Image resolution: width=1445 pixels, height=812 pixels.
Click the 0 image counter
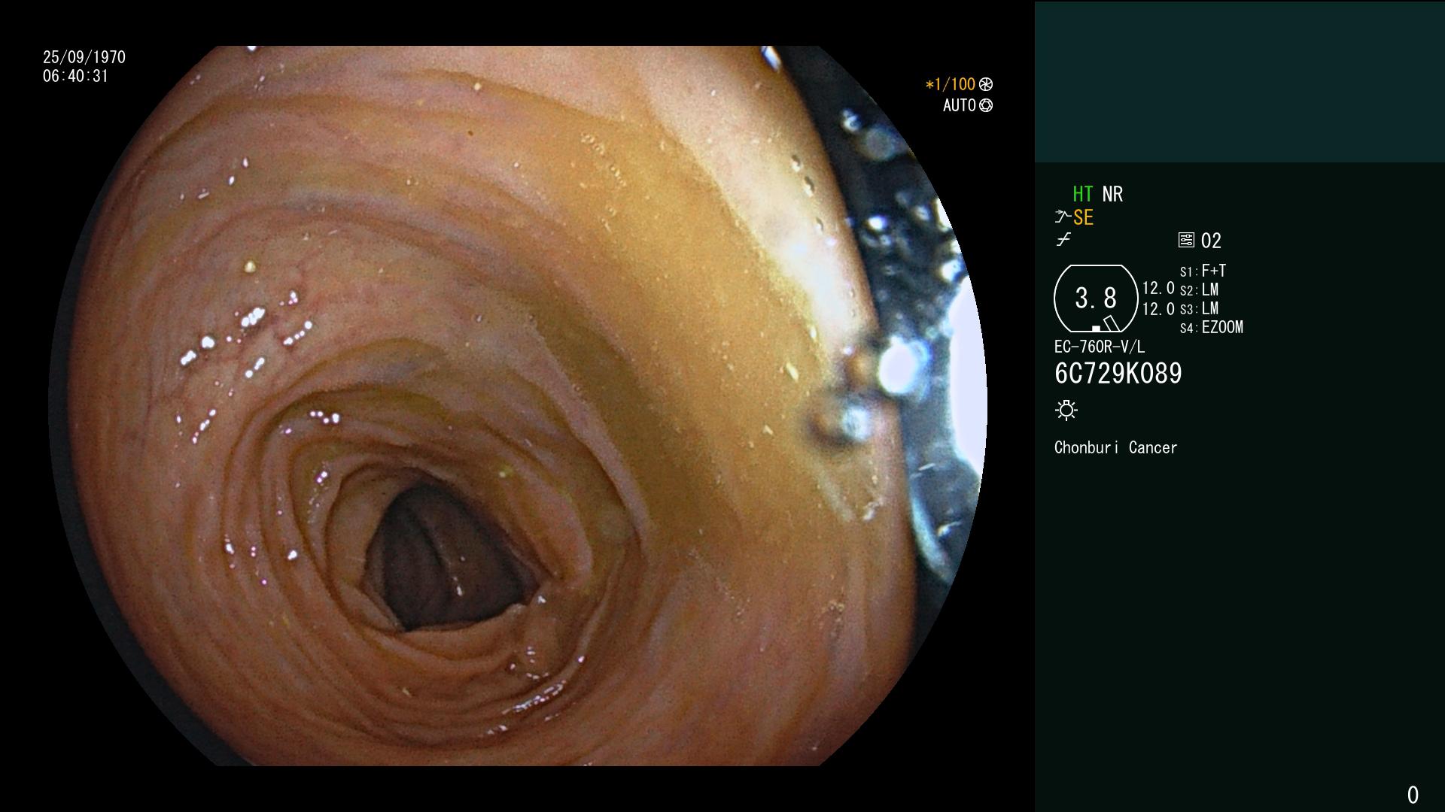1413,795
